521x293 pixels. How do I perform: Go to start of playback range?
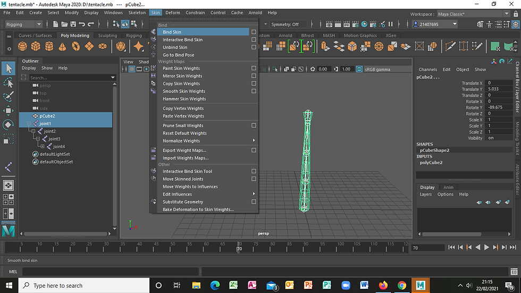451,247
